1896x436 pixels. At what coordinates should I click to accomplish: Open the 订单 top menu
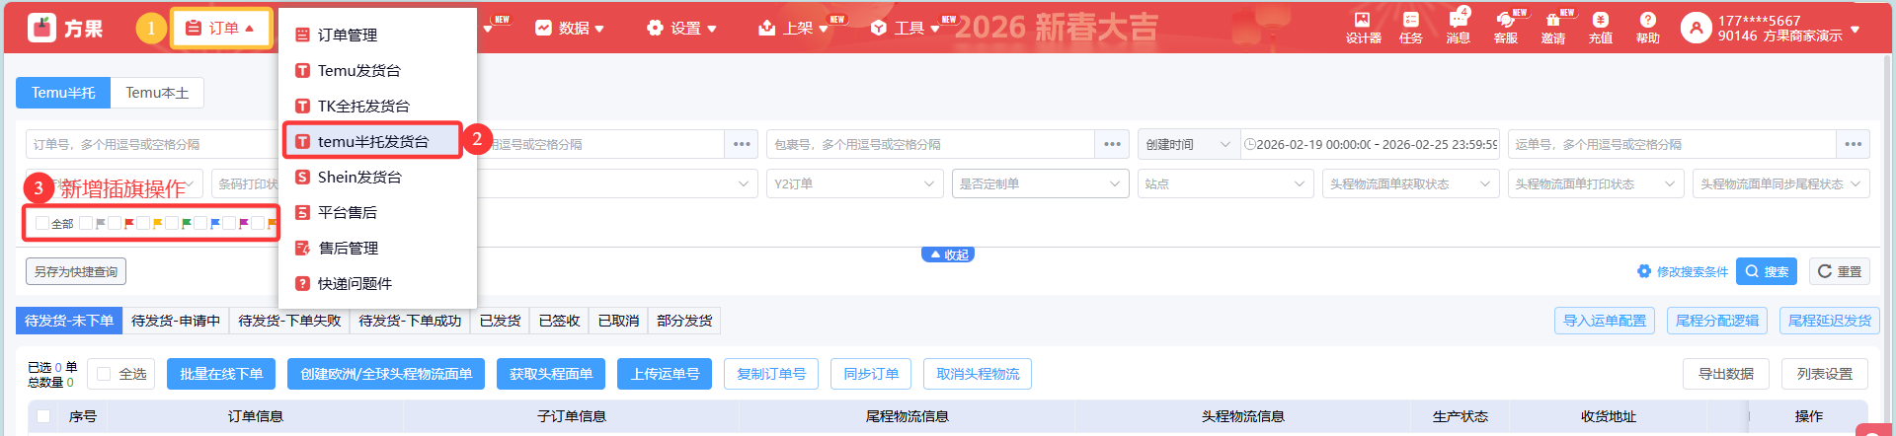tap(220, 29)
